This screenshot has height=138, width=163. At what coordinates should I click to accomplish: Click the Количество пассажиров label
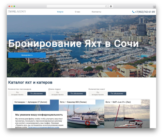(x=20, y=89)
